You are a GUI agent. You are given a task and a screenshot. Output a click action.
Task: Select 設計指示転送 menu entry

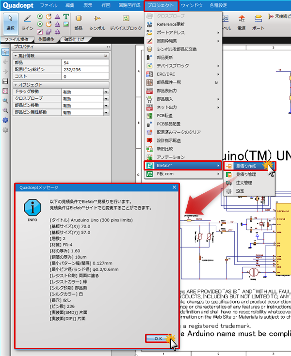[x=183, y=140]
